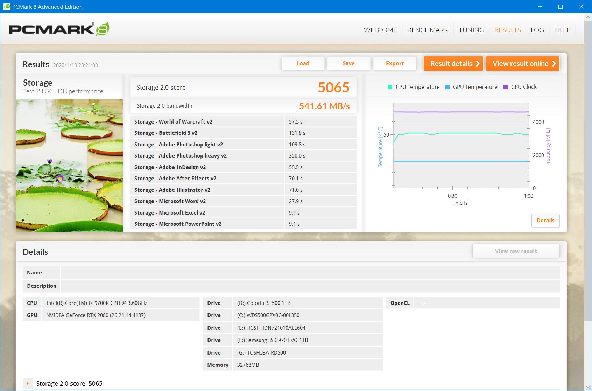Image resolution: width=592 pixels, height=391 pixels.
Task: Expand the Storage 2.0 score: 5065 section
Action: coord(28,384)
